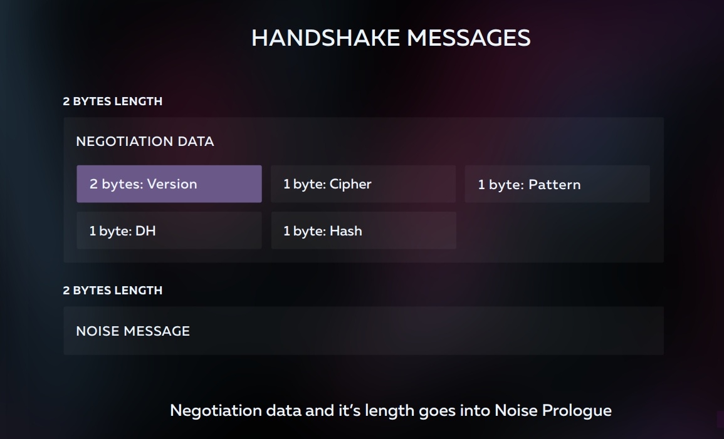Click the NEGOTIATION DATA heading
This screenshot has height=439, width=724.
(145, 141)
